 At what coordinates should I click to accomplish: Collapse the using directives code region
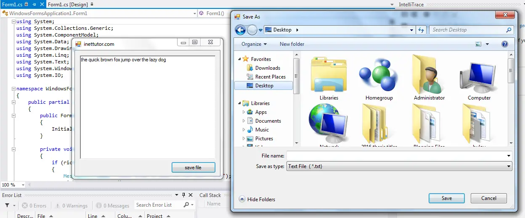(x=14, y=21)
